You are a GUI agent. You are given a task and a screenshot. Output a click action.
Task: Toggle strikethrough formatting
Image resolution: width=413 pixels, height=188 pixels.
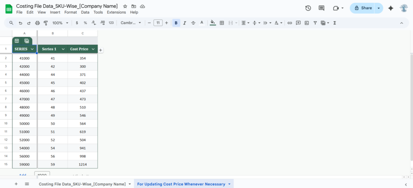point(193,23)
